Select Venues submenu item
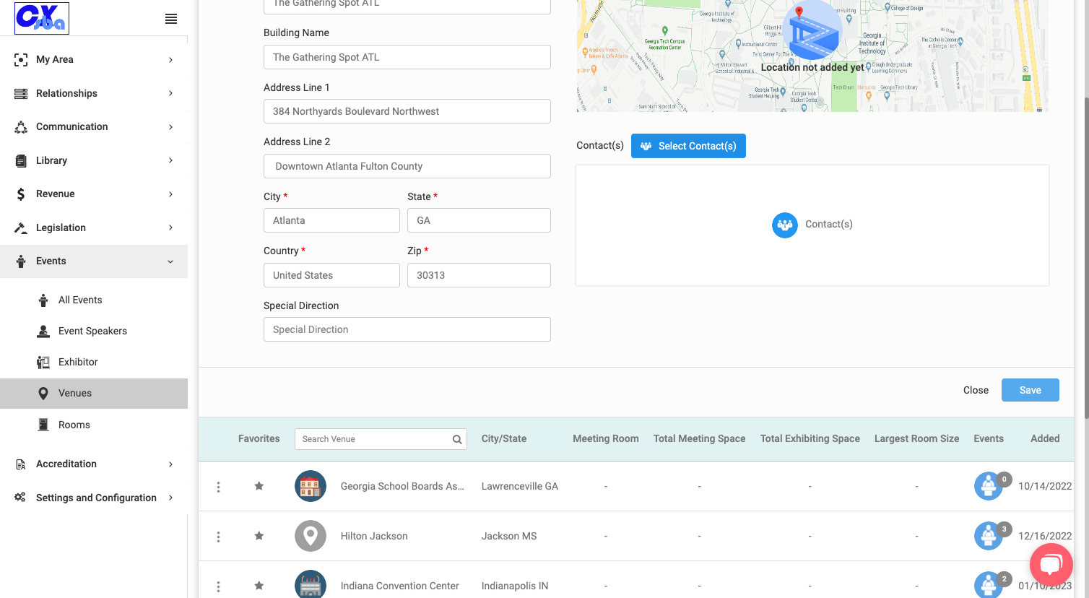This screenshot has height=598, width=1089. pyautogui.click(x=94, y=393)
